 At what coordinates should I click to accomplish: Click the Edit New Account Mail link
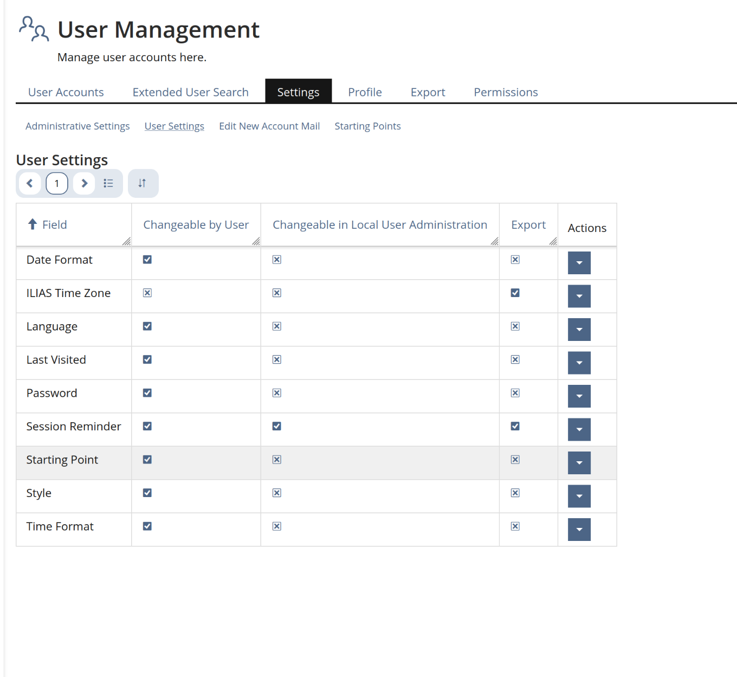coord(269,126)
